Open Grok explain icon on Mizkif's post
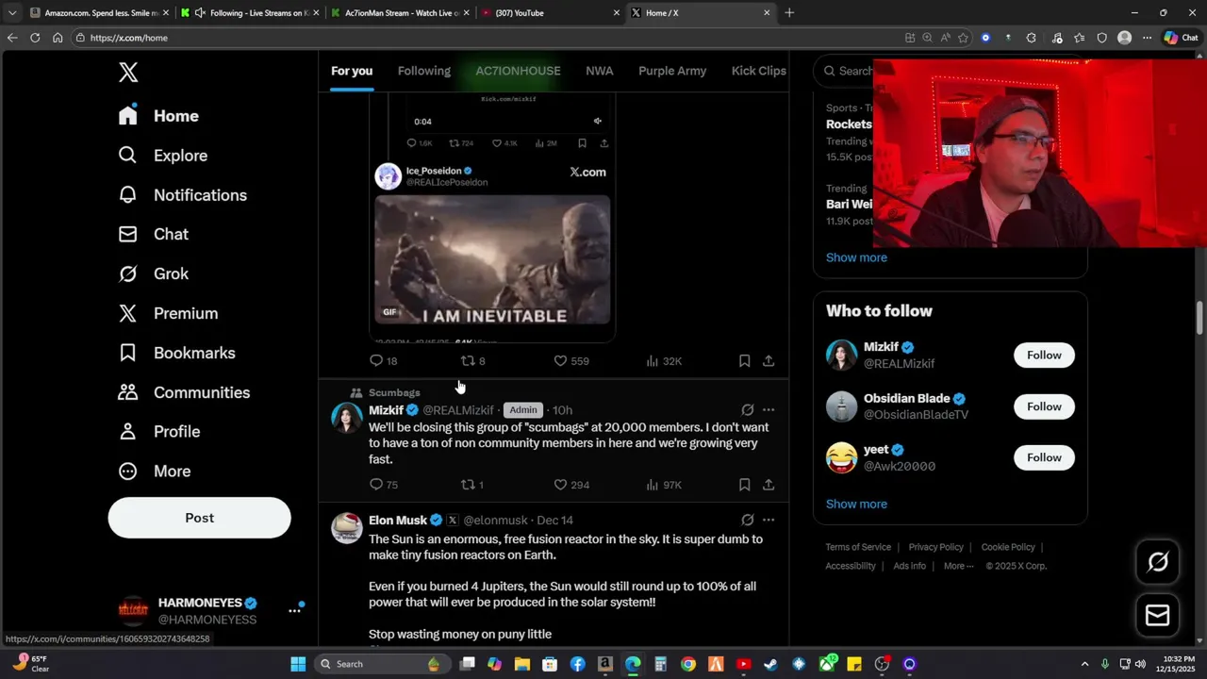Viewport: 1207px width, 679px height. coord(747,410)
